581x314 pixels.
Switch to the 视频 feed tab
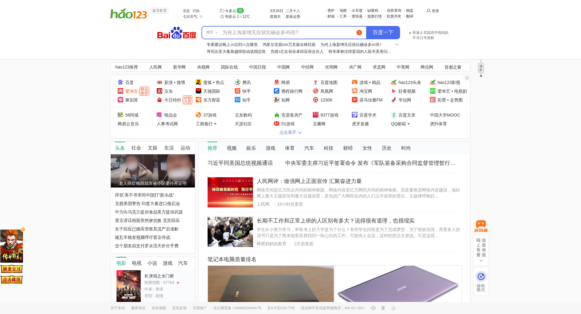point(232,148)
